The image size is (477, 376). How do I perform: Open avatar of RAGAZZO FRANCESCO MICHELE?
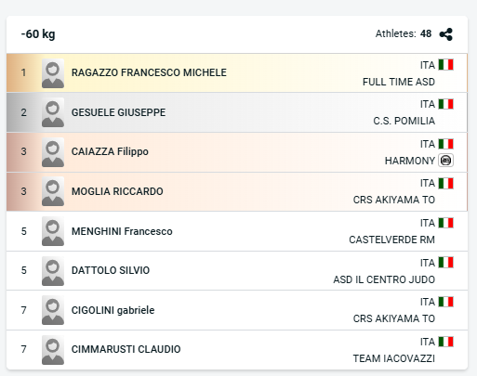point(53,73)
